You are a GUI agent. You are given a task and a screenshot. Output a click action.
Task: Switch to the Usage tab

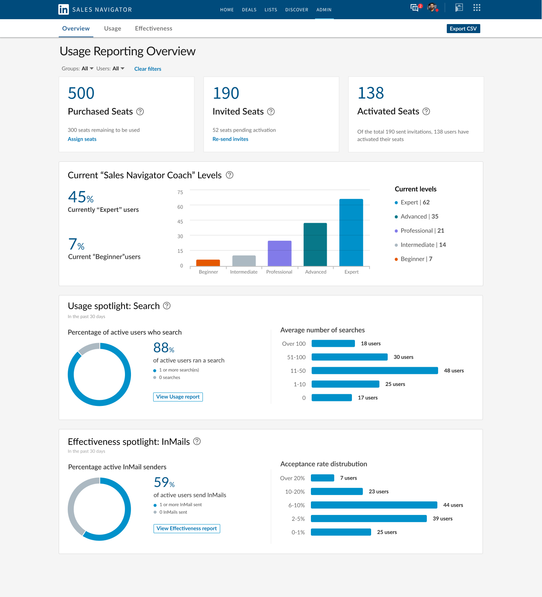(x=113, y=29)
